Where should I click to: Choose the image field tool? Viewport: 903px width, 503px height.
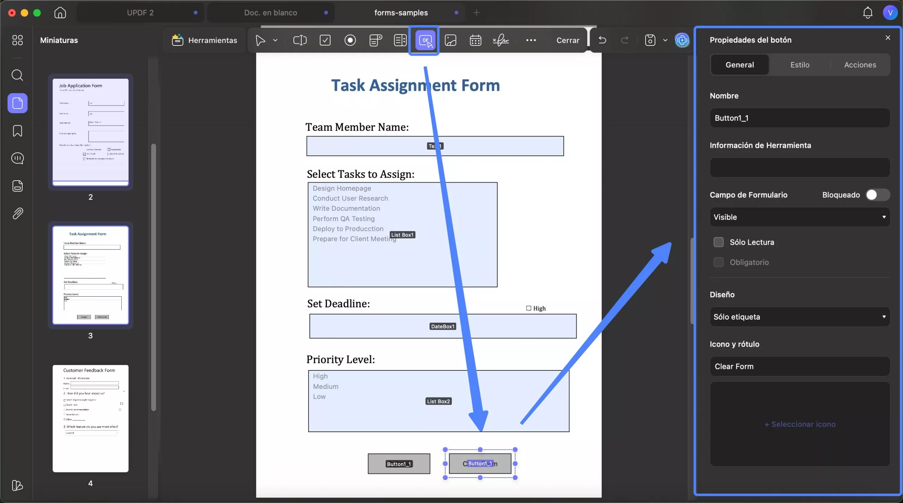[x=450, y=40]
